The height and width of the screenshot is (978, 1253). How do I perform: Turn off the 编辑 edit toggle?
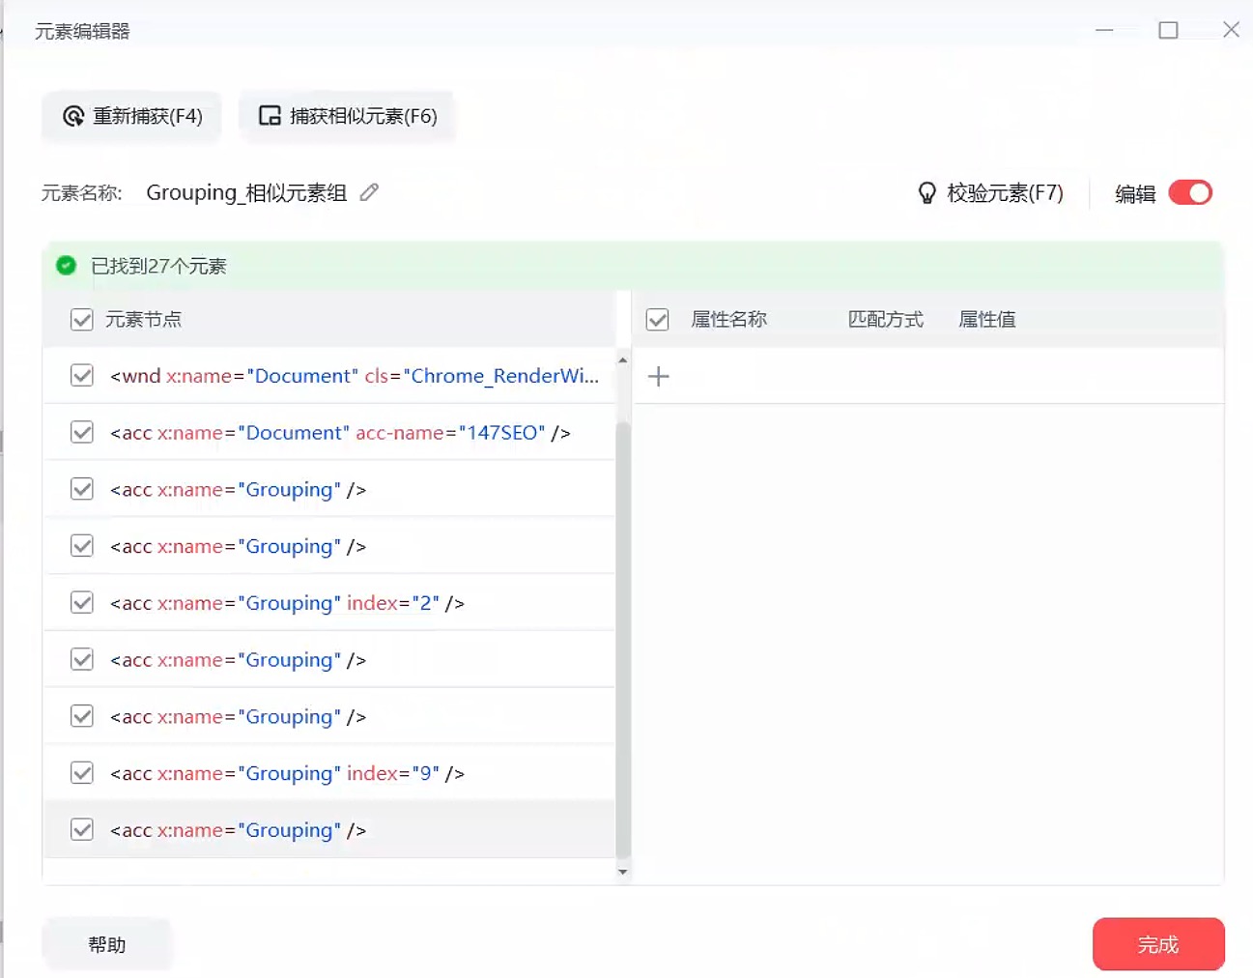pos(1190,192)
